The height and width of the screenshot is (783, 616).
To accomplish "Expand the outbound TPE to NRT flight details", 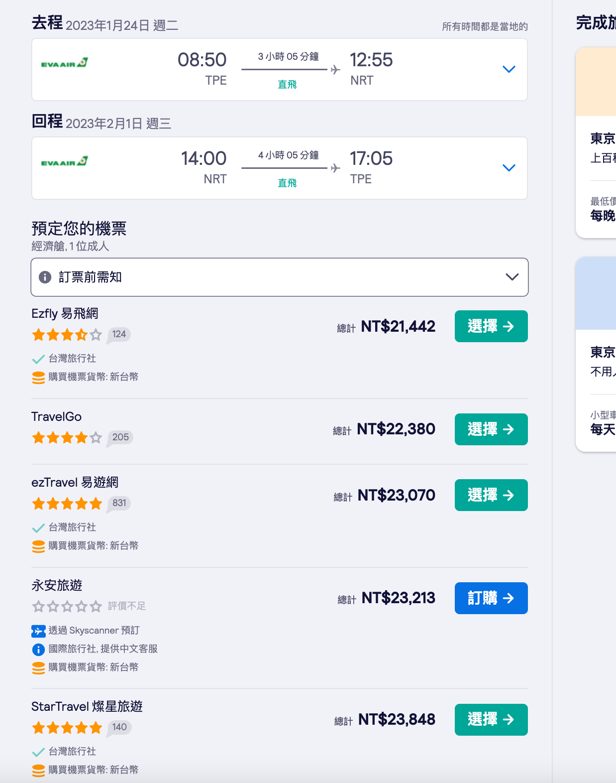I will pyautogui.click(x=509, y=69).
